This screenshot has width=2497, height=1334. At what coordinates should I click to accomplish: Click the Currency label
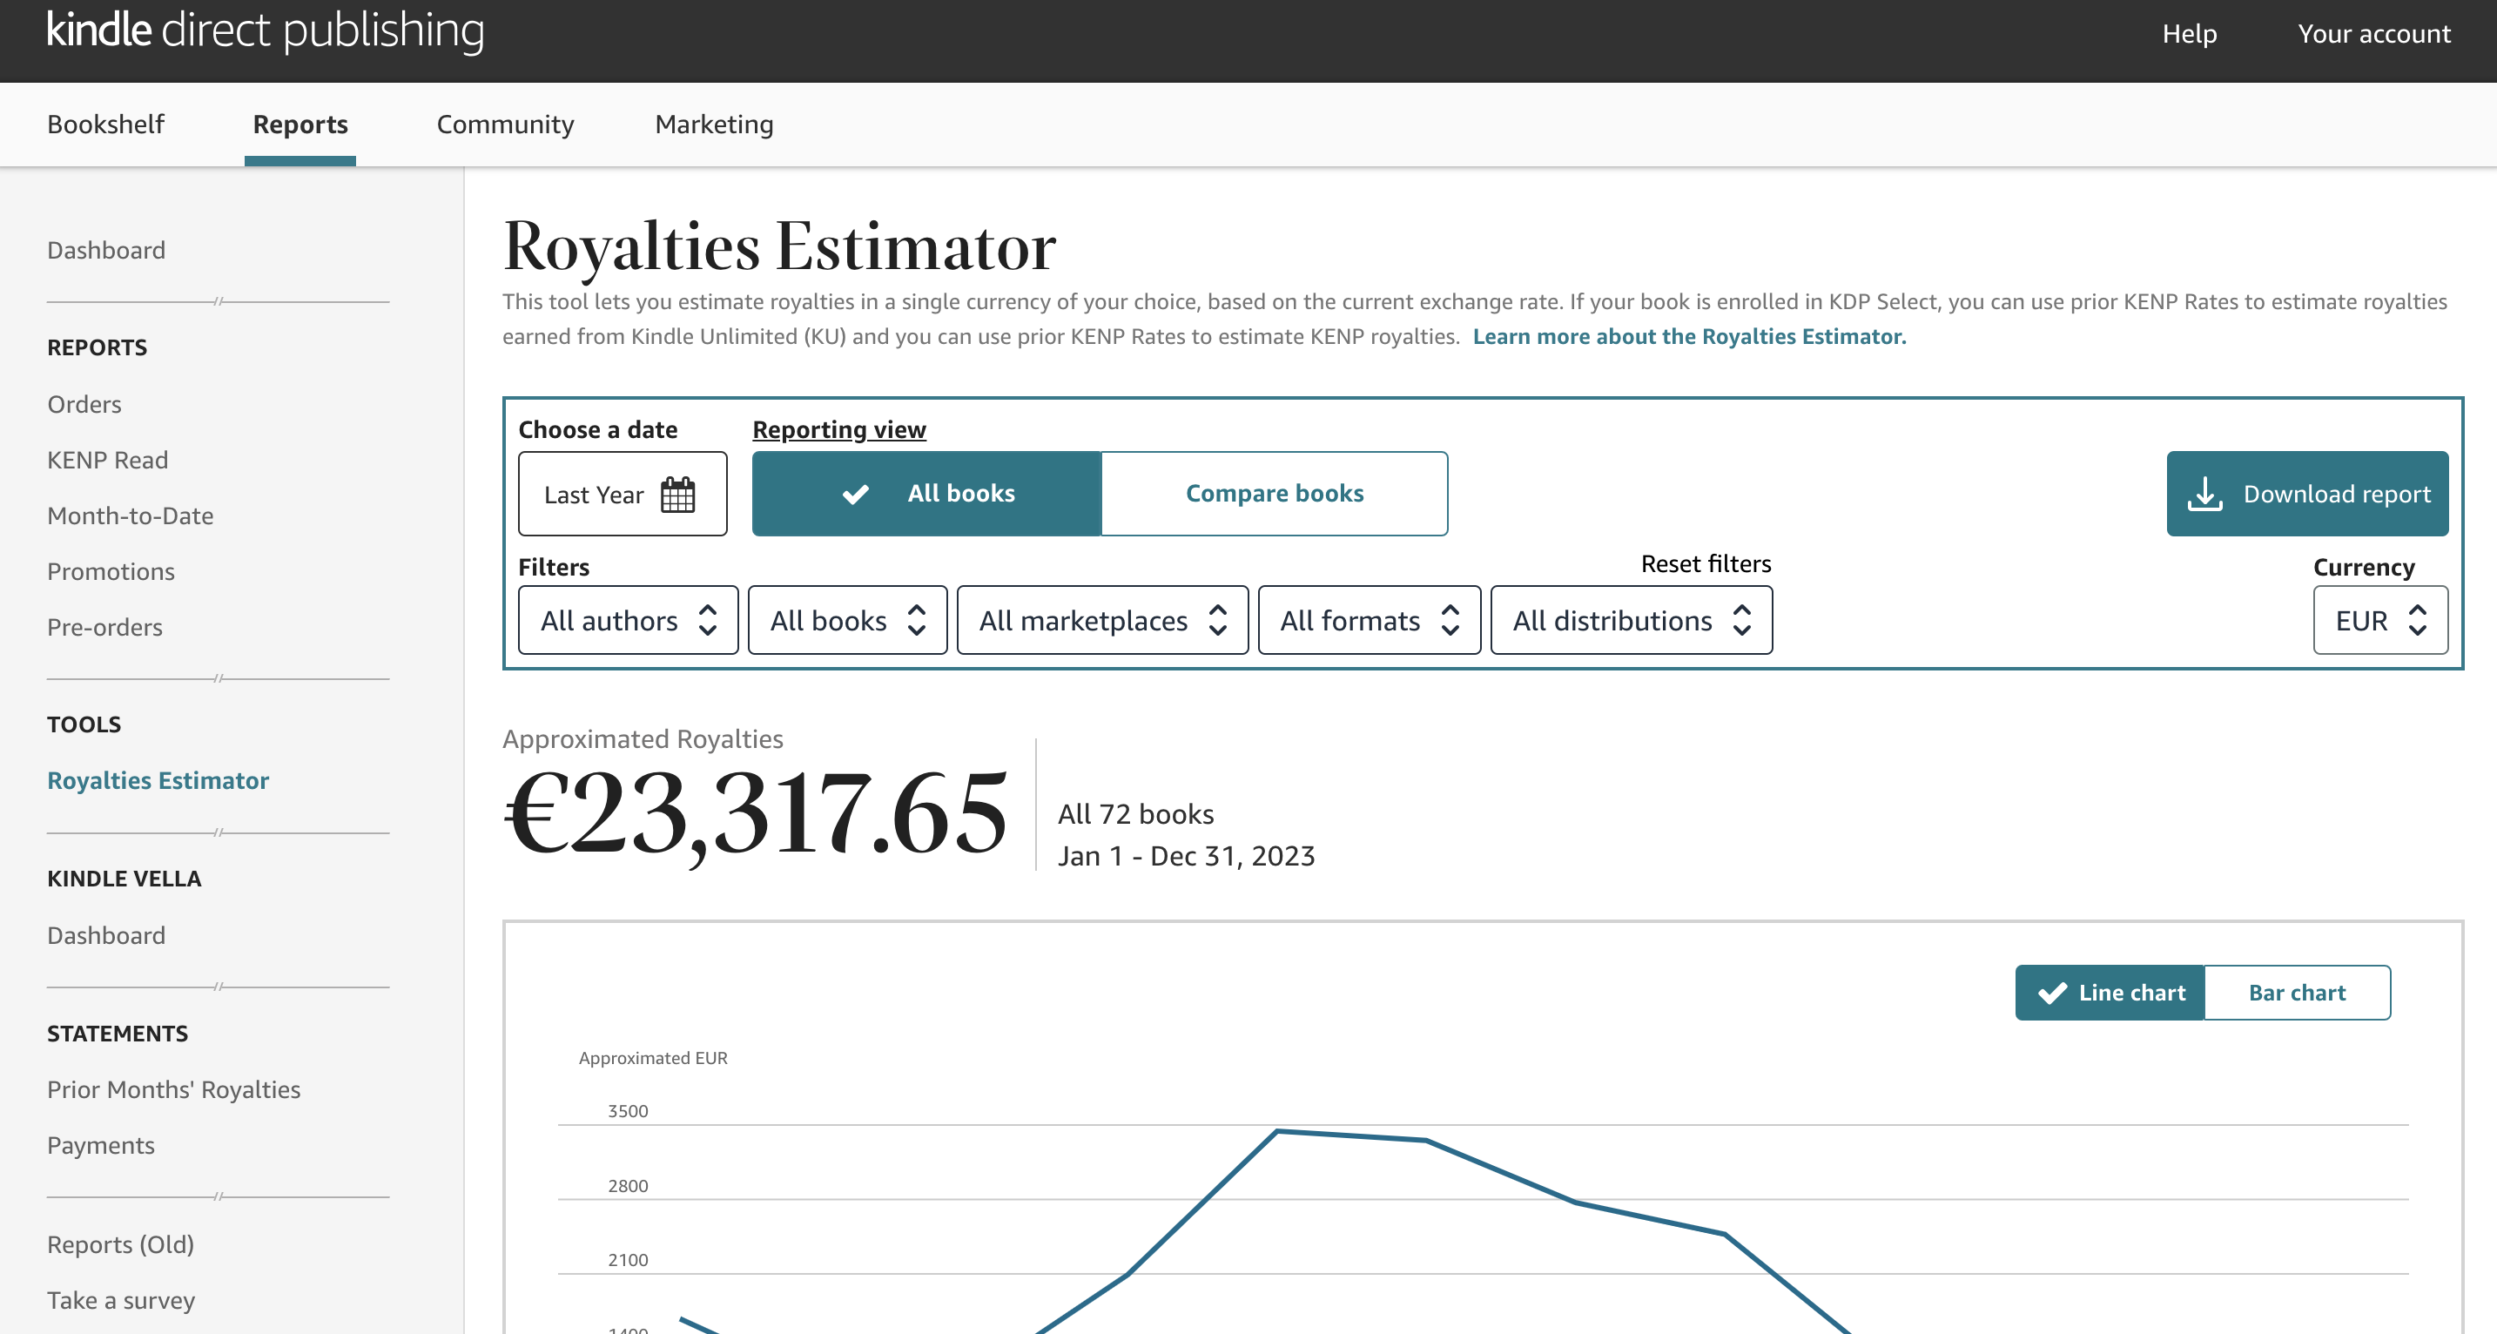2363,567
